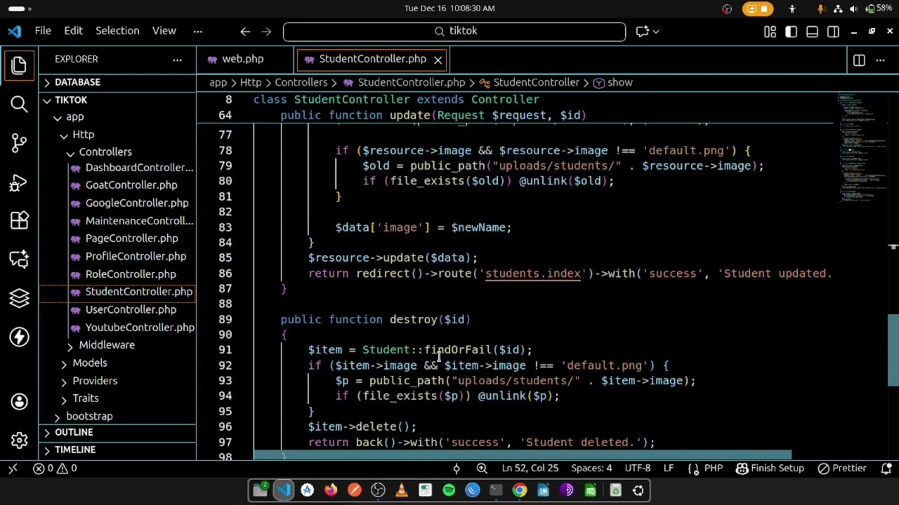Close the StudentController.php tab
Image resolution: width=899 pixels, height=505 pixels.
[438, 60]
